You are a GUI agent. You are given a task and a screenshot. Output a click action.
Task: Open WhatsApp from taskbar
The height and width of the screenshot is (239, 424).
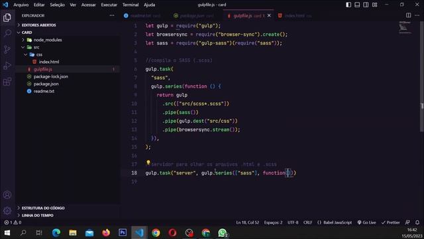click(x=223, y=233)
